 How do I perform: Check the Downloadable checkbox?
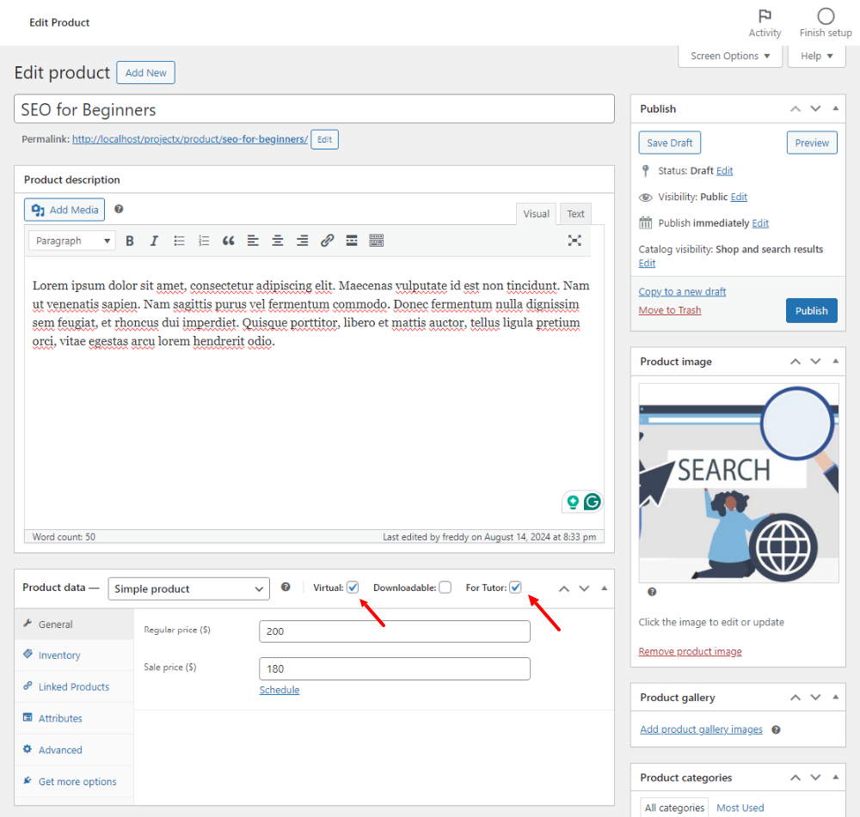(445, 588)
